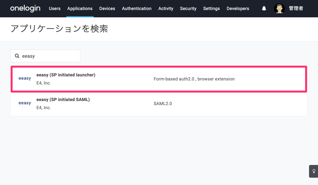Viewport: 318px width, 185px height.
Task: Open the notifications bell
Action: coord(264,8)
